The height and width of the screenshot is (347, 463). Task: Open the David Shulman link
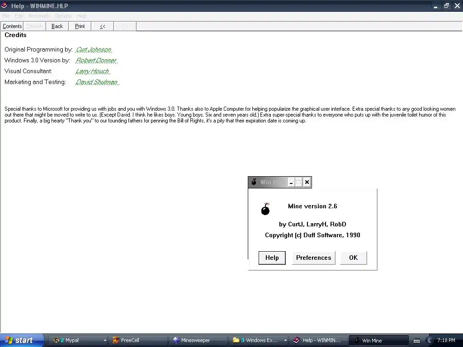(97, 82)
